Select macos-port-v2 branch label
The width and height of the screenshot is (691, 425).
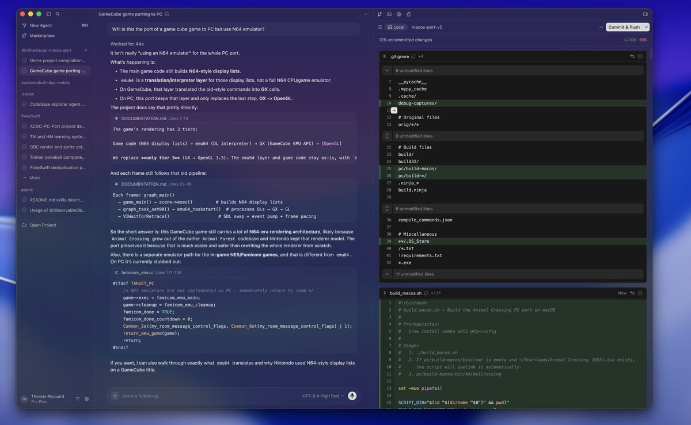point(427,27)
